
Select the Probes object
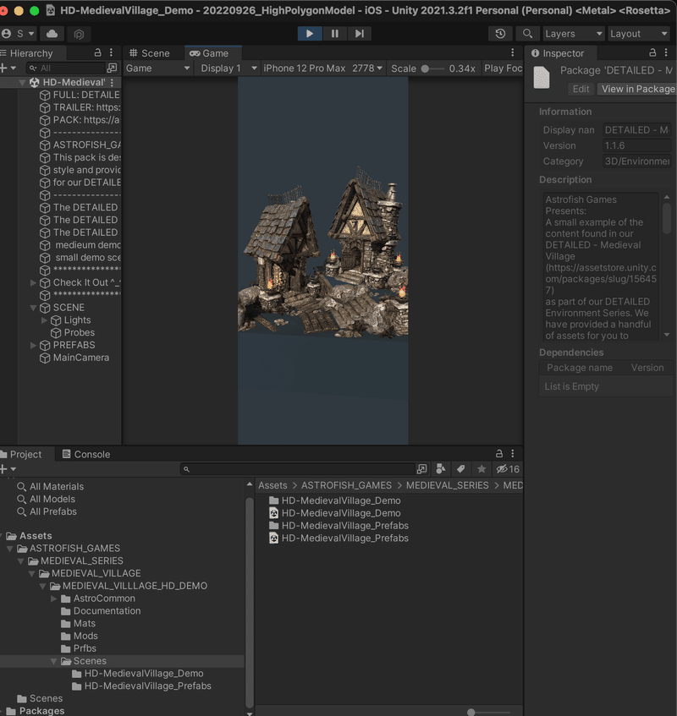[x=79, y=332]
